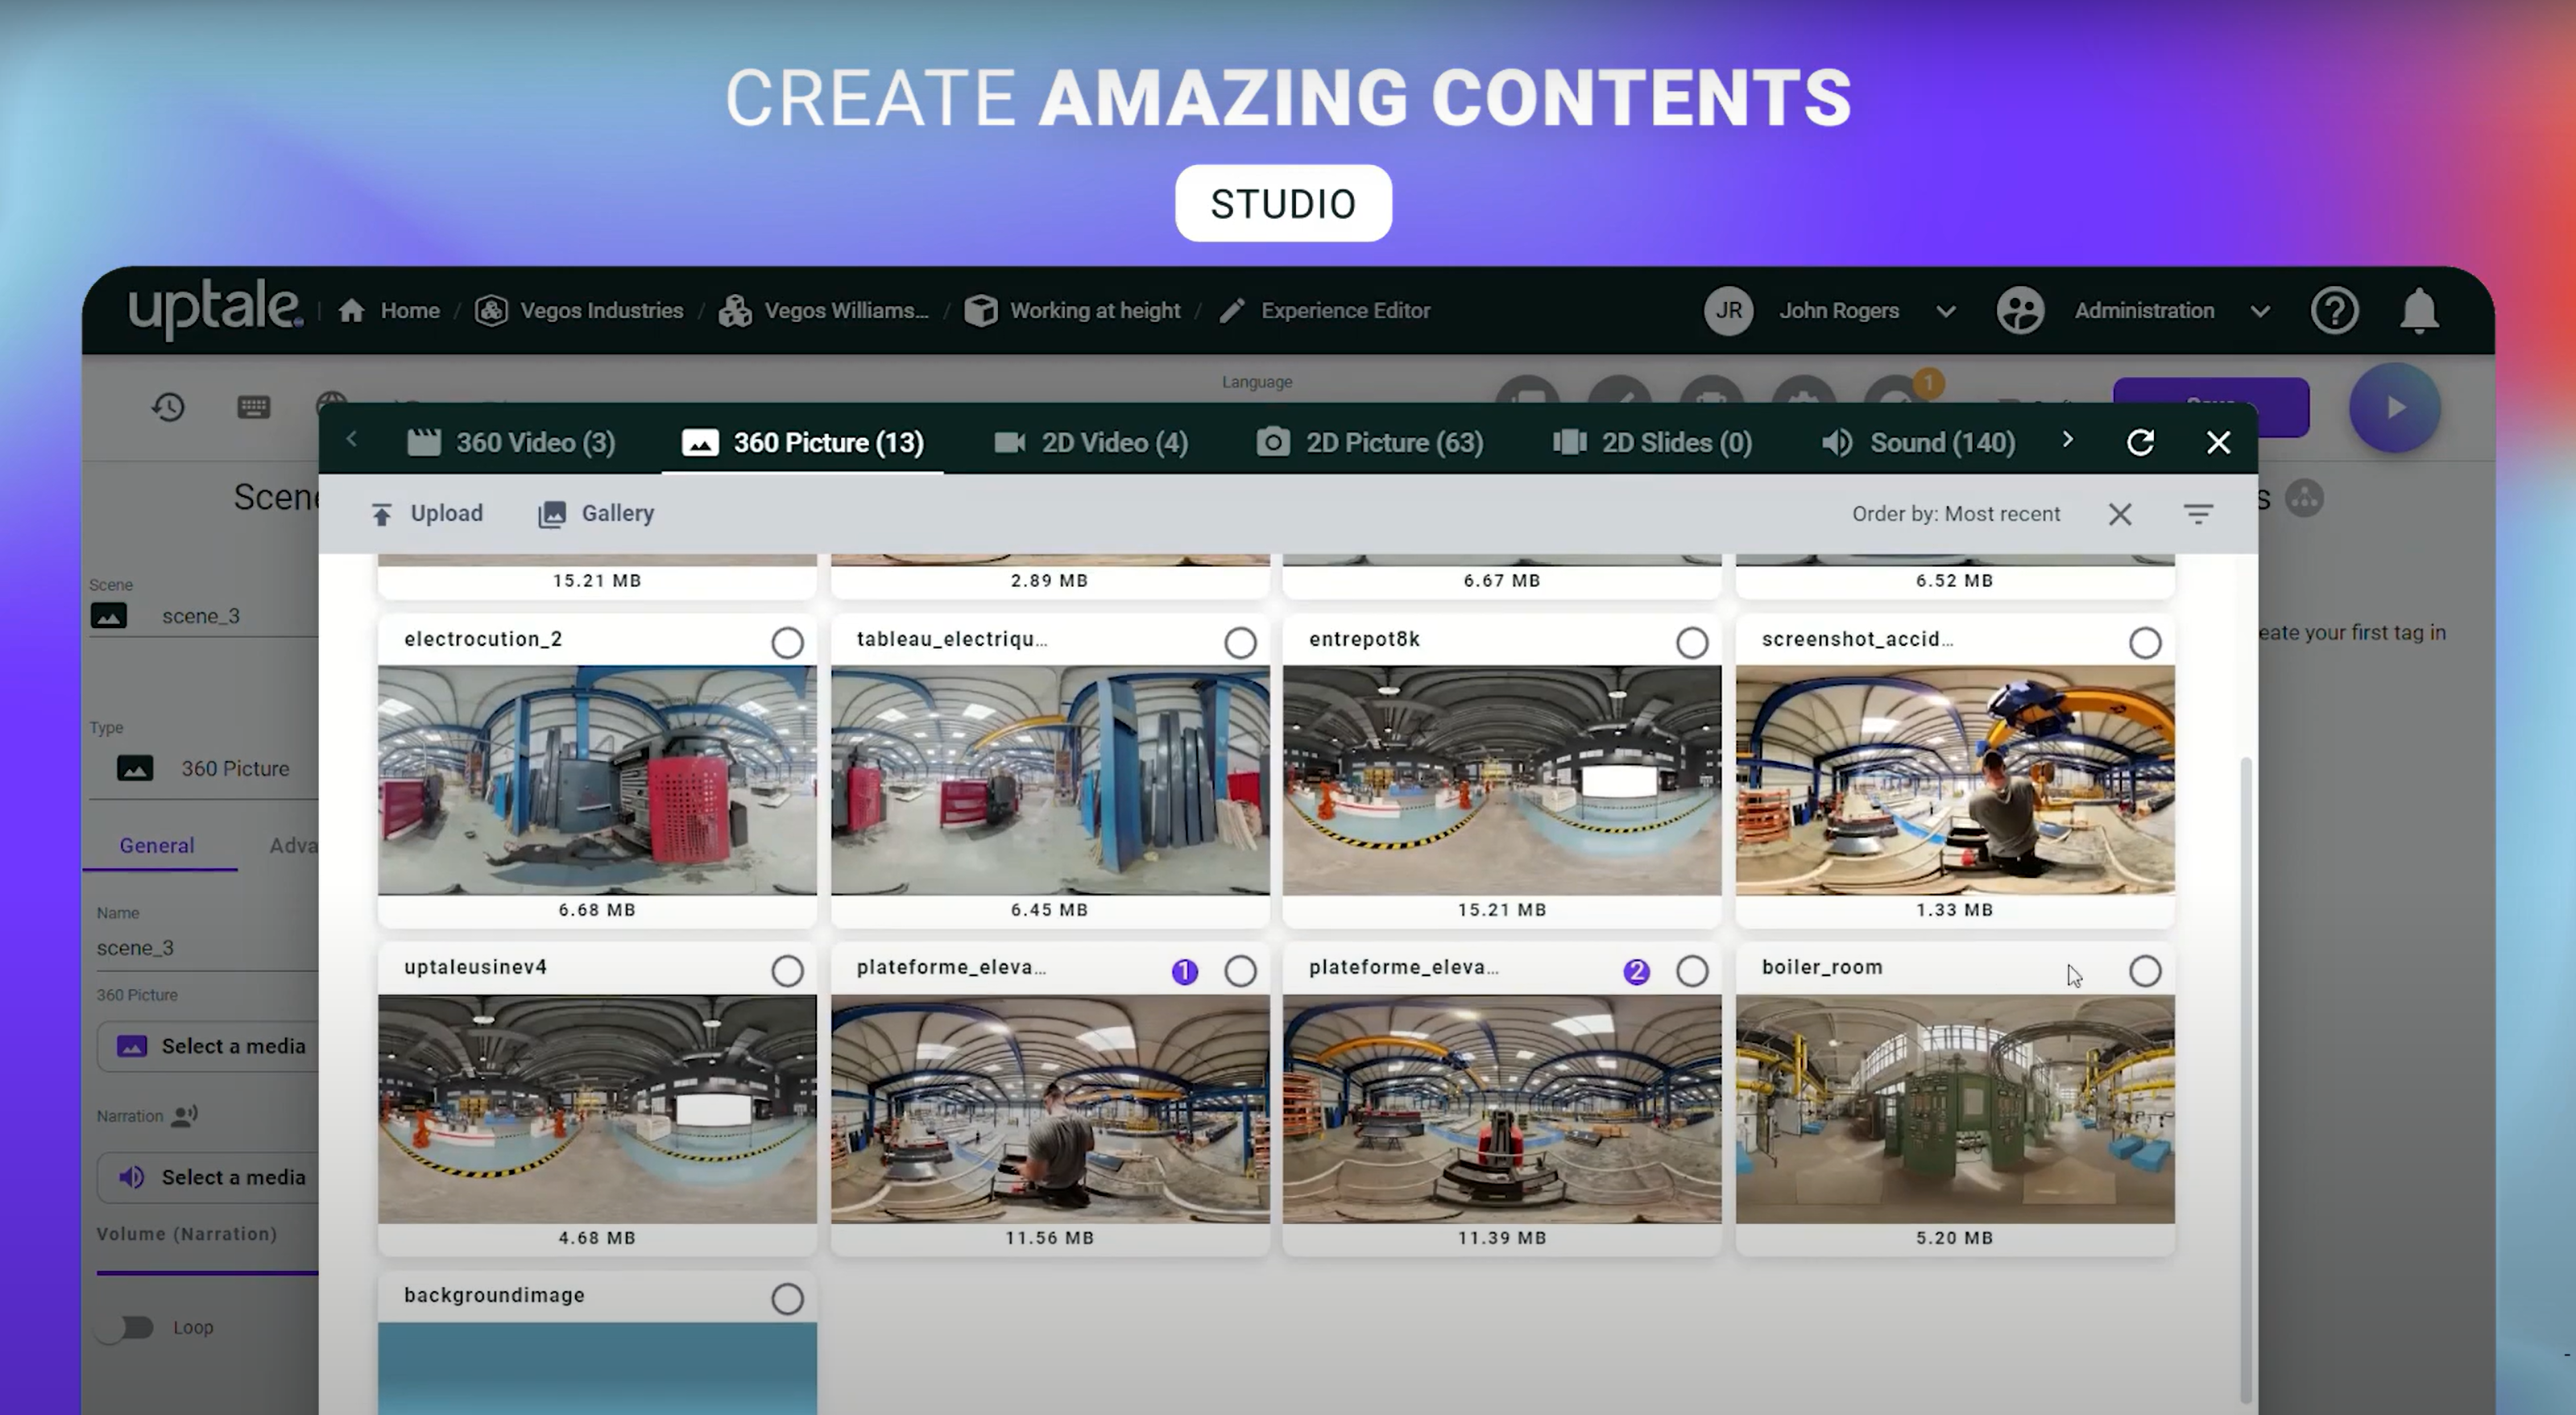Expand the Administration dropdown
The height and width of the screenshot is (1415, 2576).
click(2259, 311)
